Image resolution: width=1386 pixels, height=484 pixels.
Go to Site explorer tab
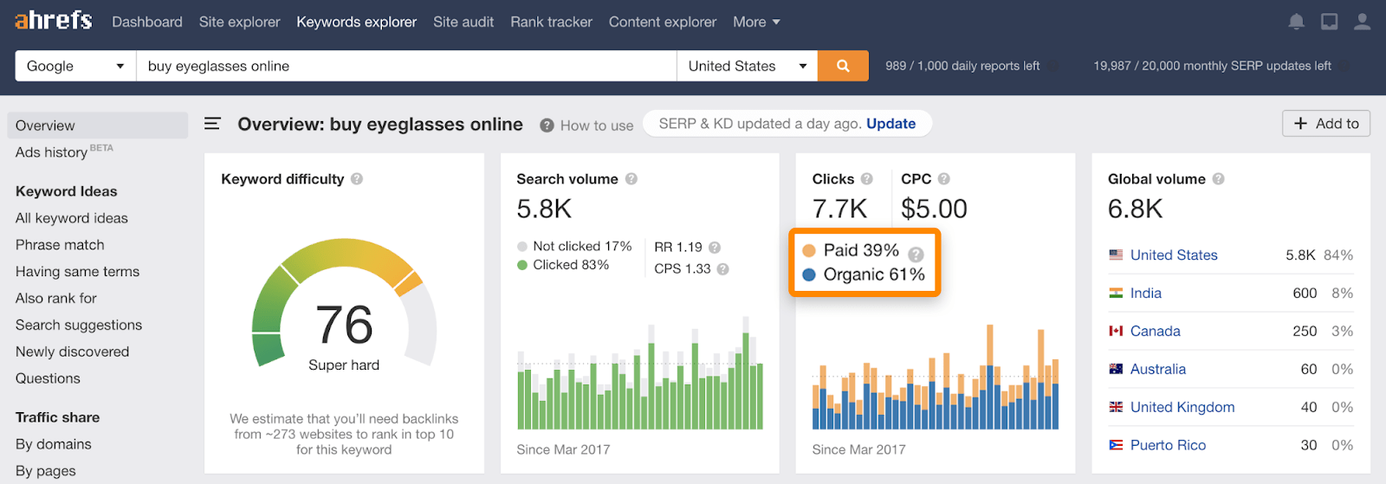click(x=239, y=22)
